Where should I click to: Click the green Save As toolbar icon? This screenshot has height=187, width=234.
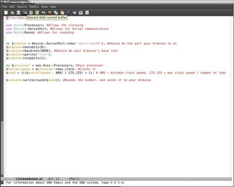[x=37, y=13]
